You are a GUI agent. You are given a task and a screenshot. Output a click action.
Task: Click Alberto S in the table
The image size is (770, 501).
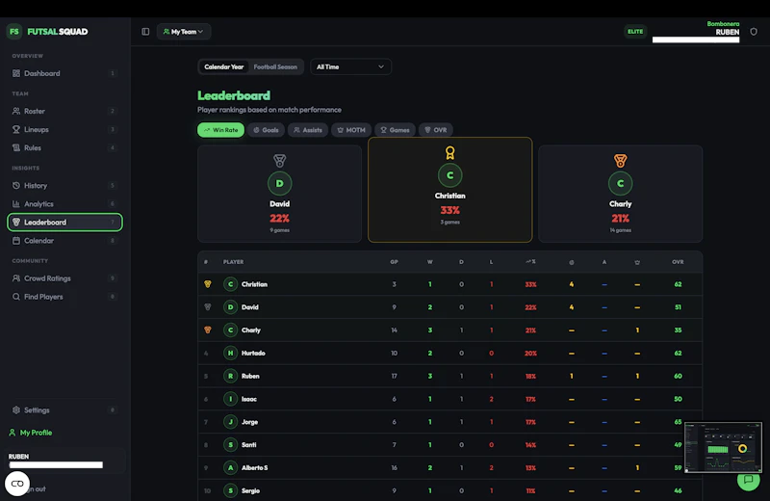point(254,467)
